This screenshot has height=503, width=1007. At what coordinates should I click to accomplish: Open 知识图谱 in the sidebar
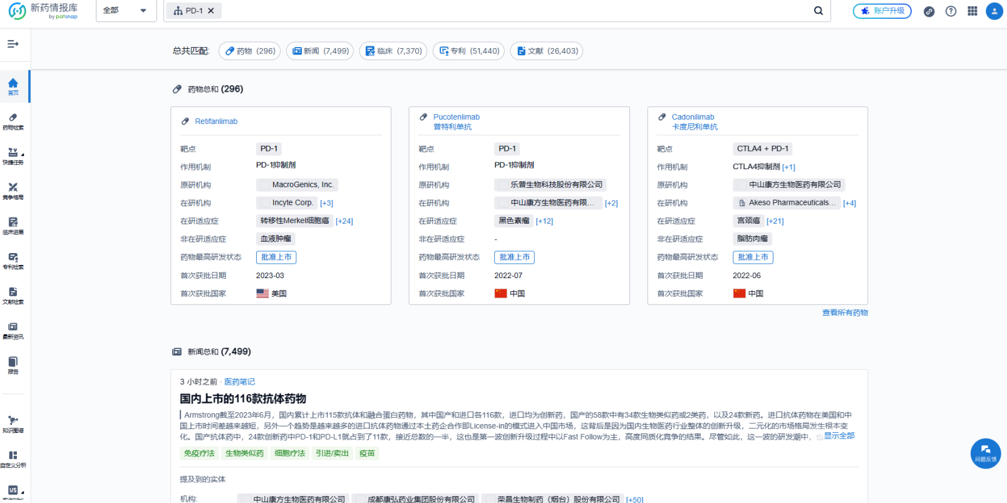pyautogui.click(x=13, y=424)
